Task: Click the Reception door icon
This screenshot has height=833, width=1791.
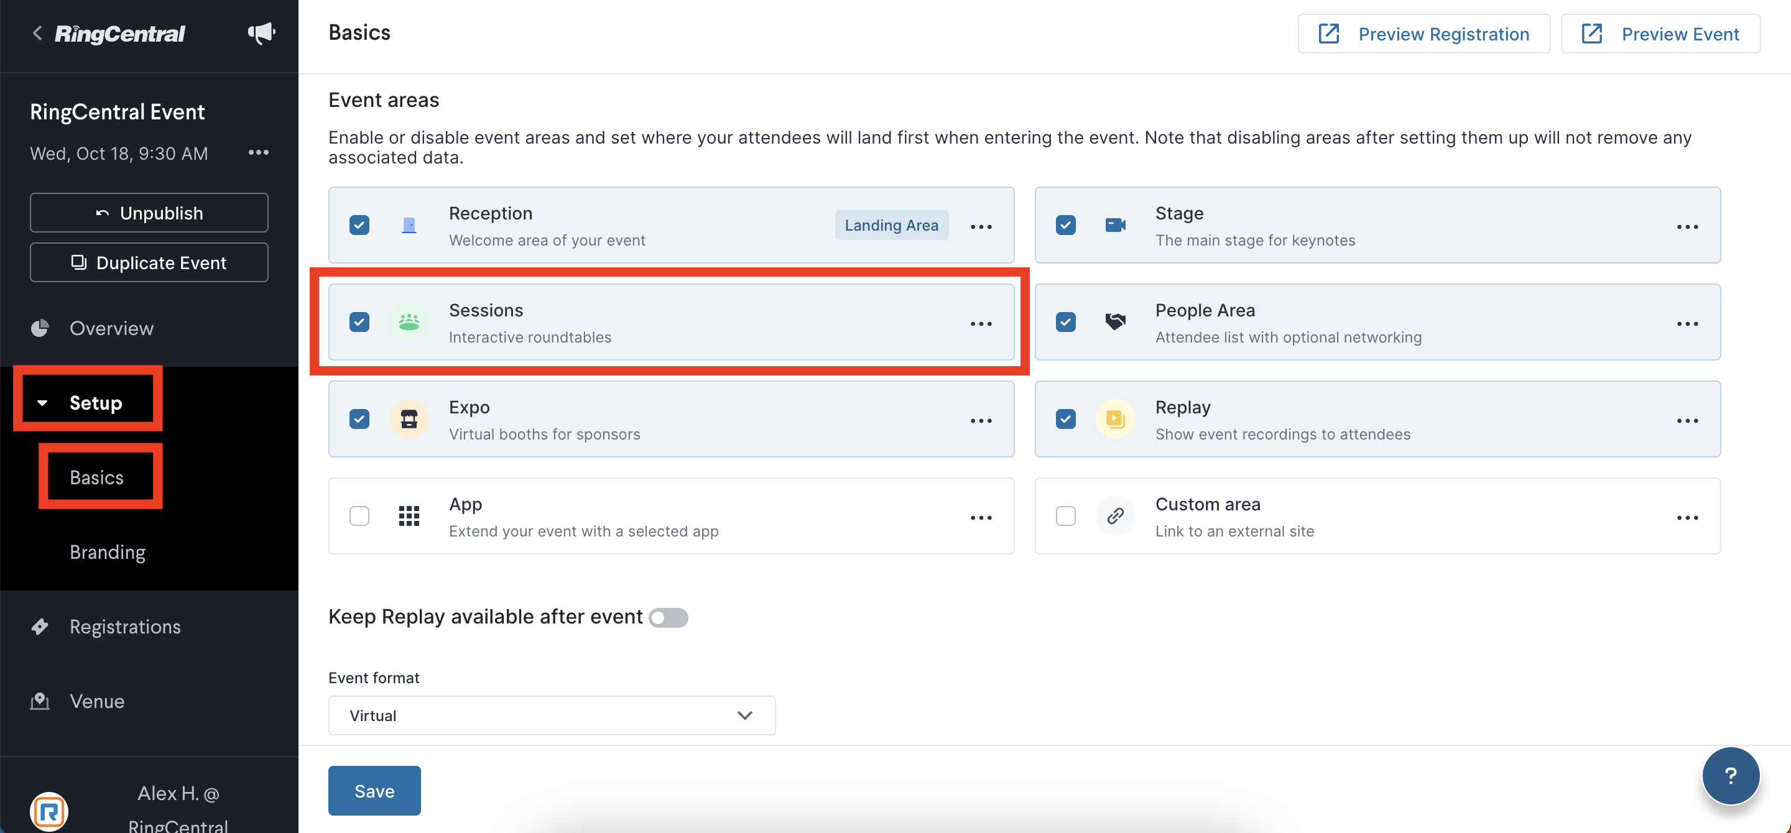Action: (409, 225)
